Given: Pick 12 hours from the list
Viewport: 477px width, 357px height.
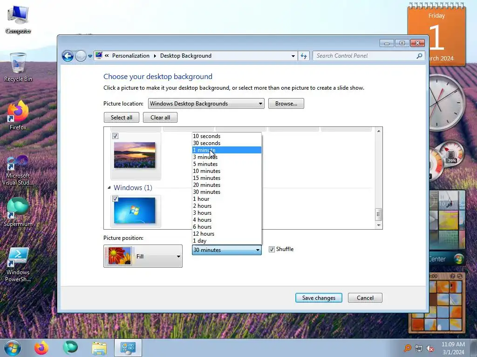Looking at the screenshot, I should tap(227, 234).
